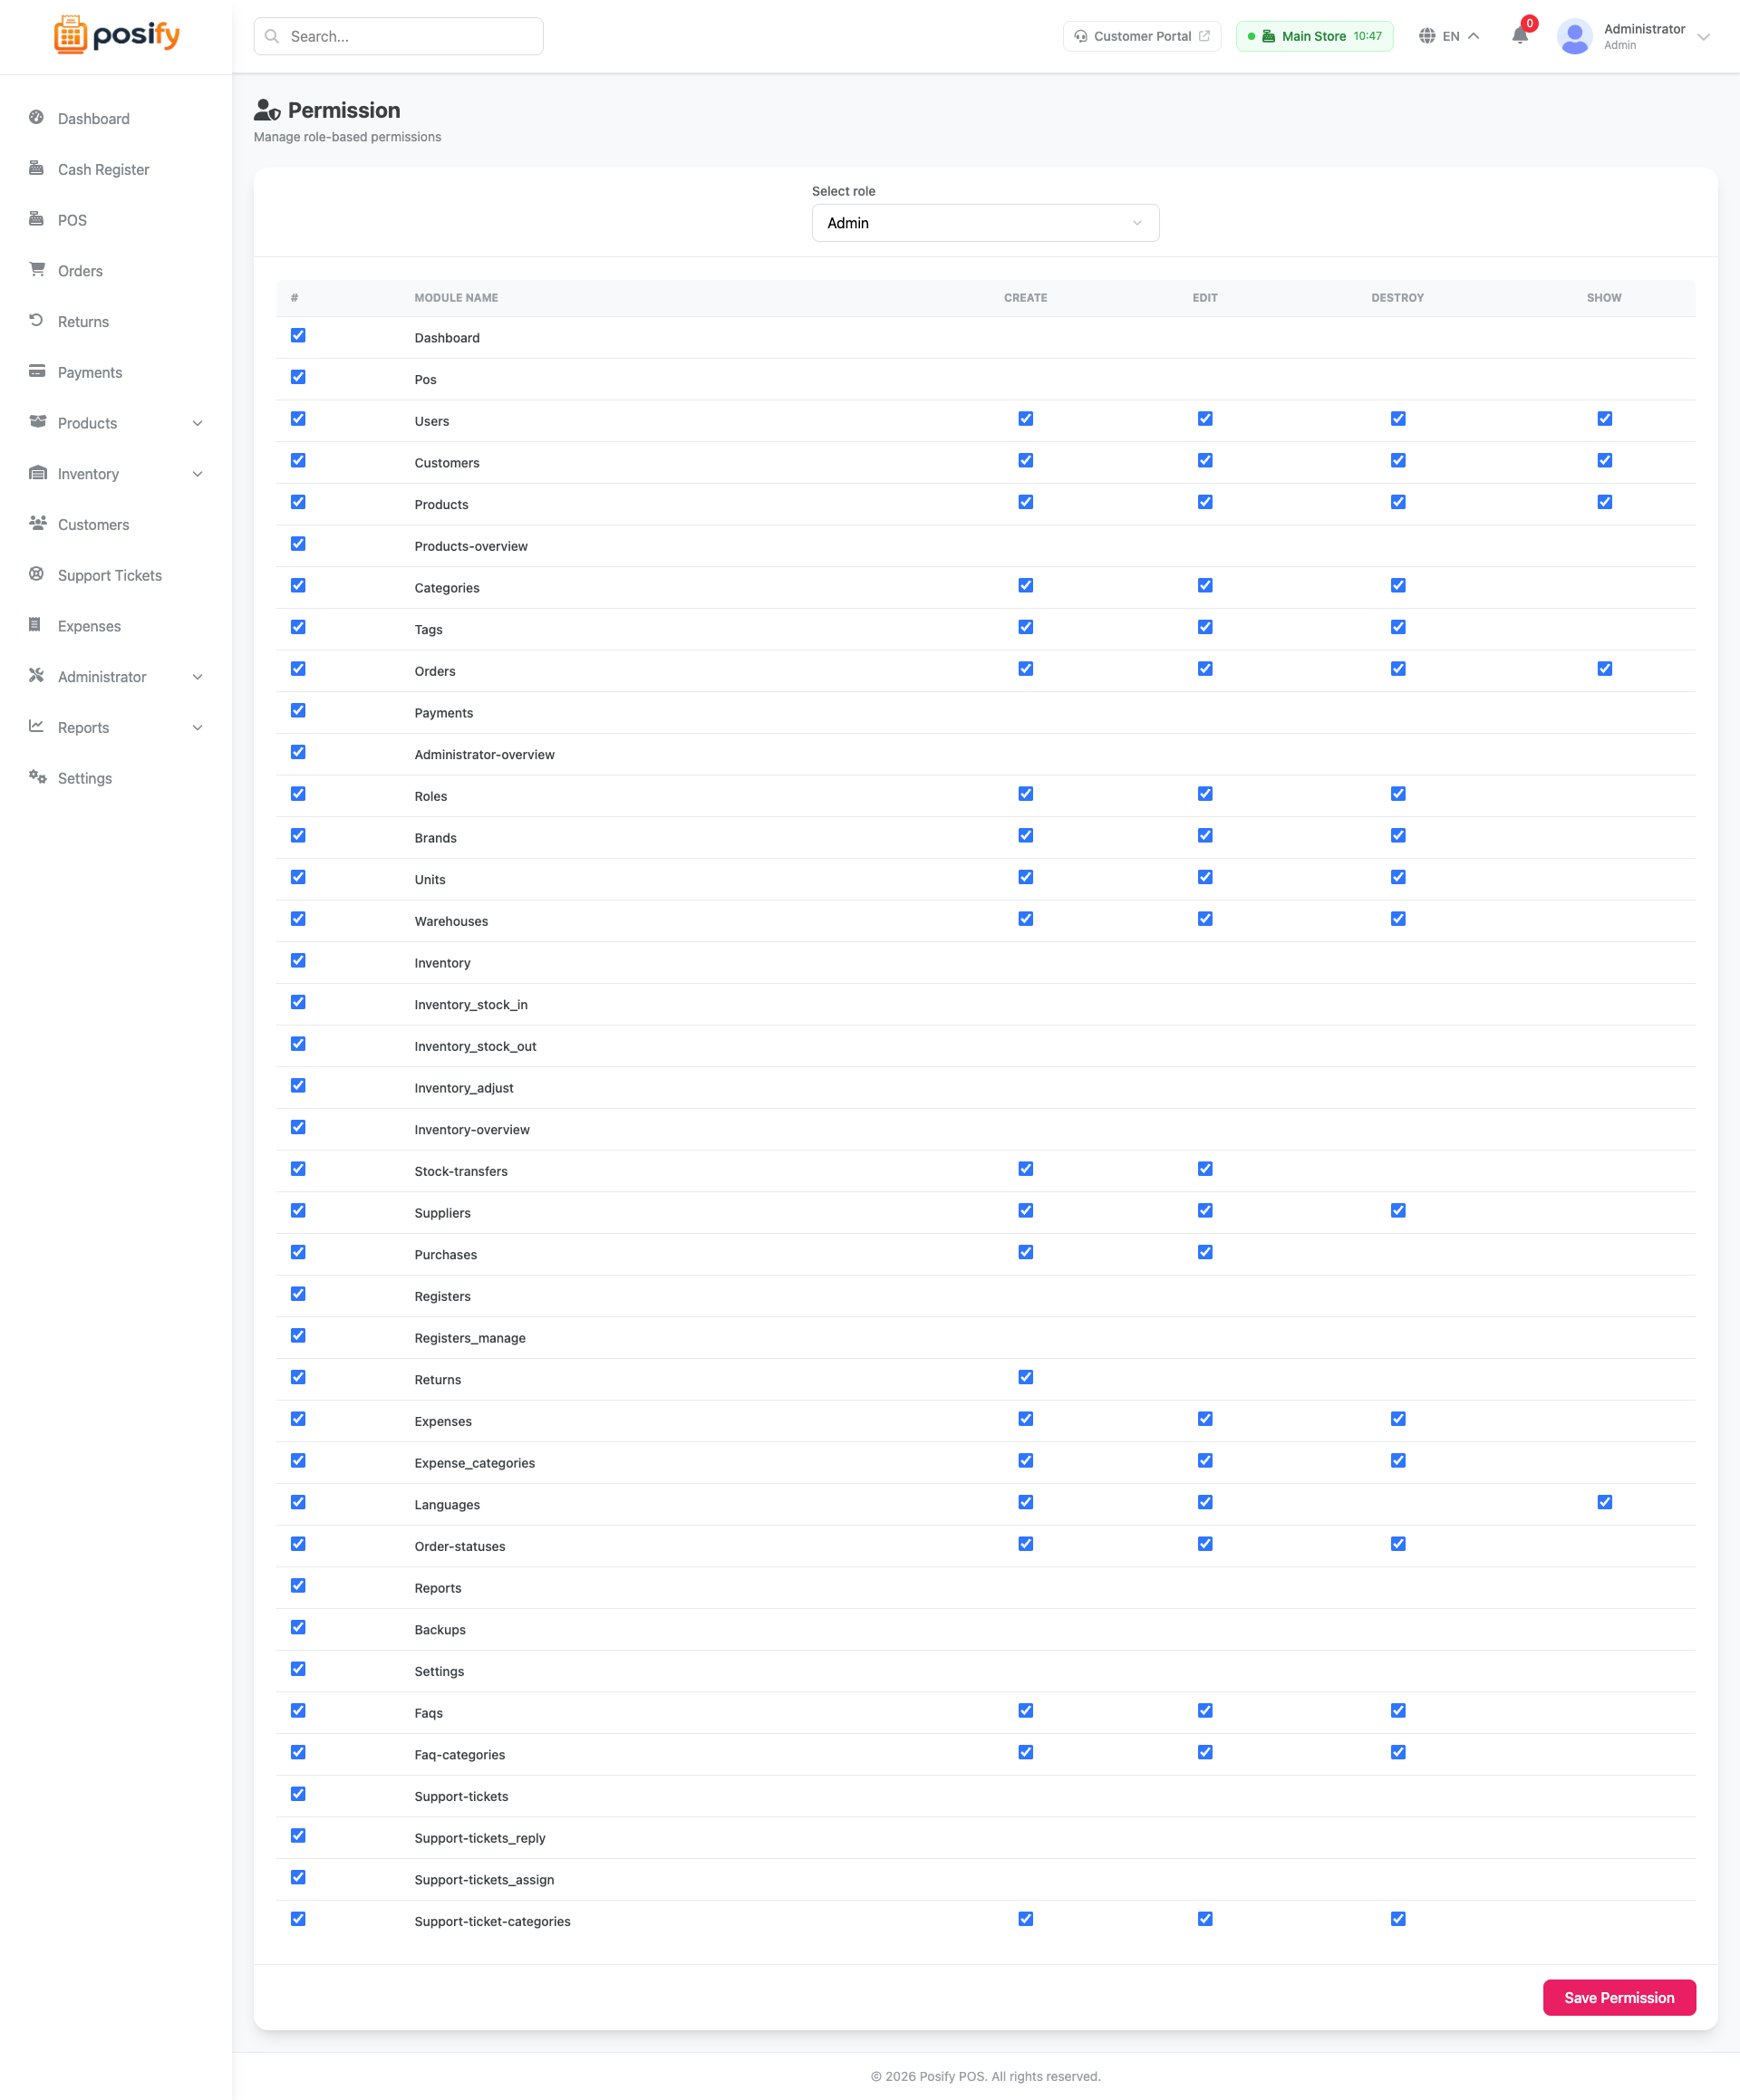The height and width of the screenshot is (2100, 1740).
Task: Click the Inventory_stock_in module name
Action: tap(470, 1005)
